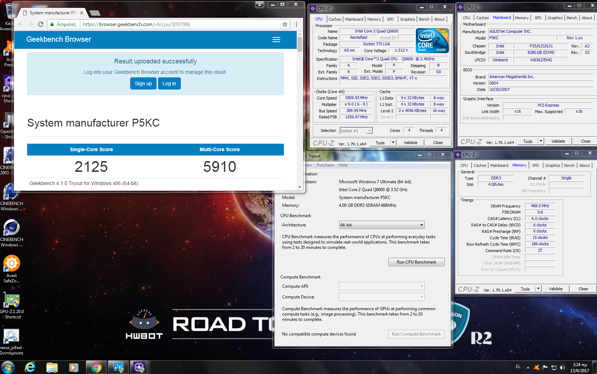Click Tools button in first CPU-Z window
This screenshot has width=597, height=374.
380,143
